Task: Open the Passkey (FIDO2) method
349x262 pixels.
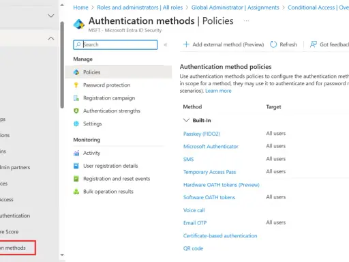Action: [x=202, y=134]
